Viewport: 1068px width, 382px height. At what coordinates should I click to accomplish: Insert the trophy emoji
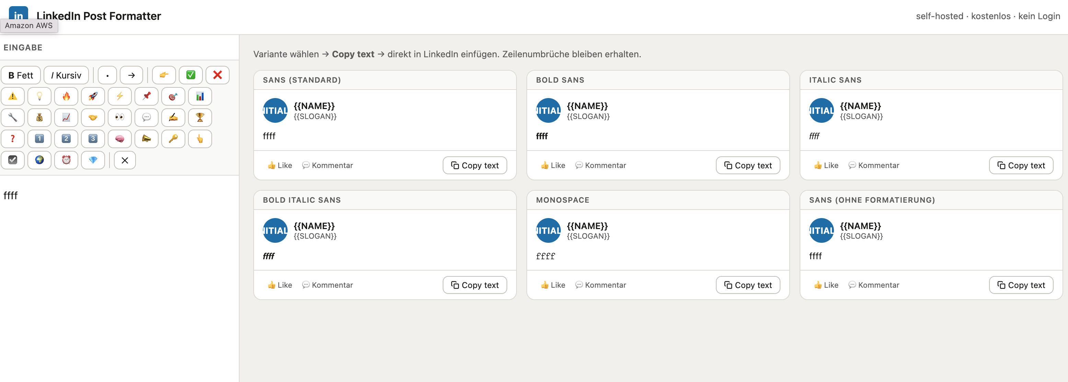200,118
